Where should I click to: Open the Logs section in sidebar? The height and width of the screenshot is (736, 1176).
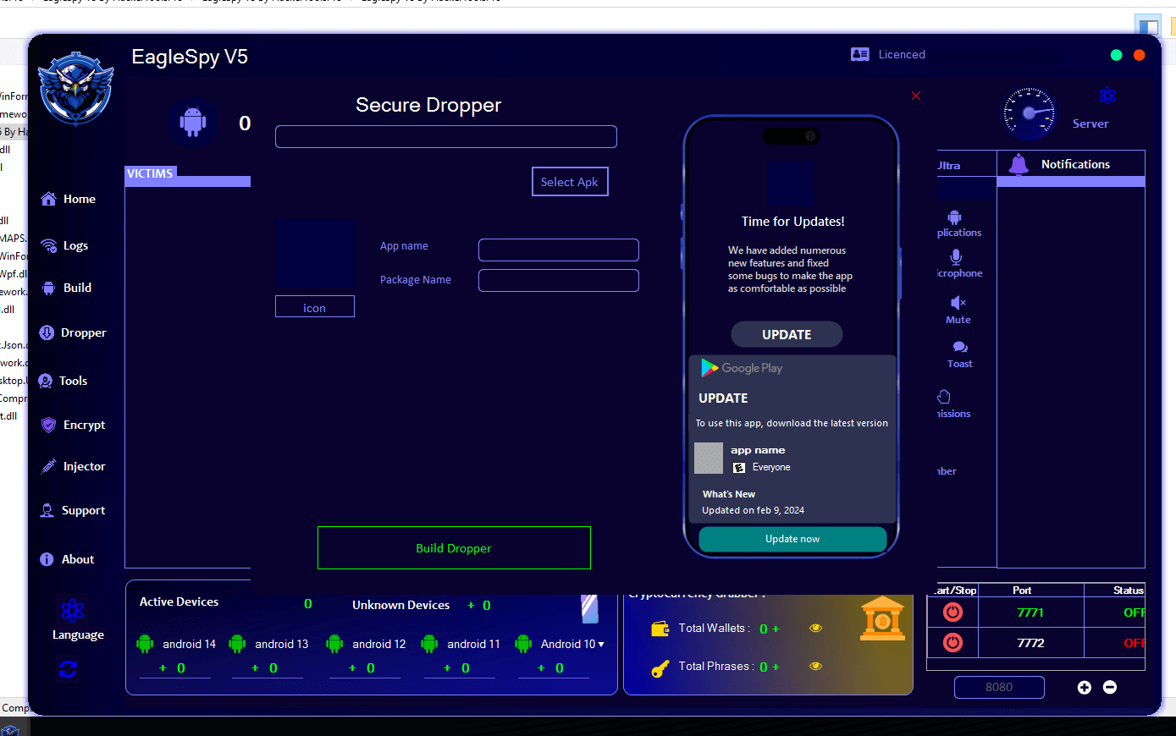[x=65, y=245]
